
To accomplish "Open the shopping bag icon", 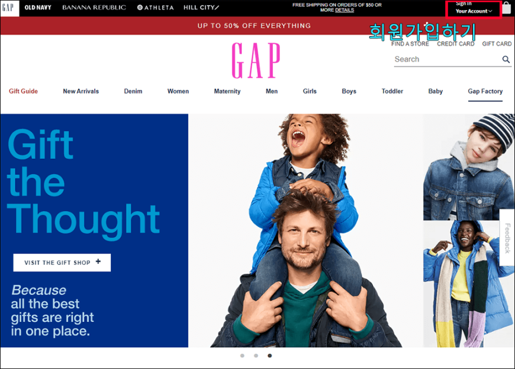I will [507, 8].
